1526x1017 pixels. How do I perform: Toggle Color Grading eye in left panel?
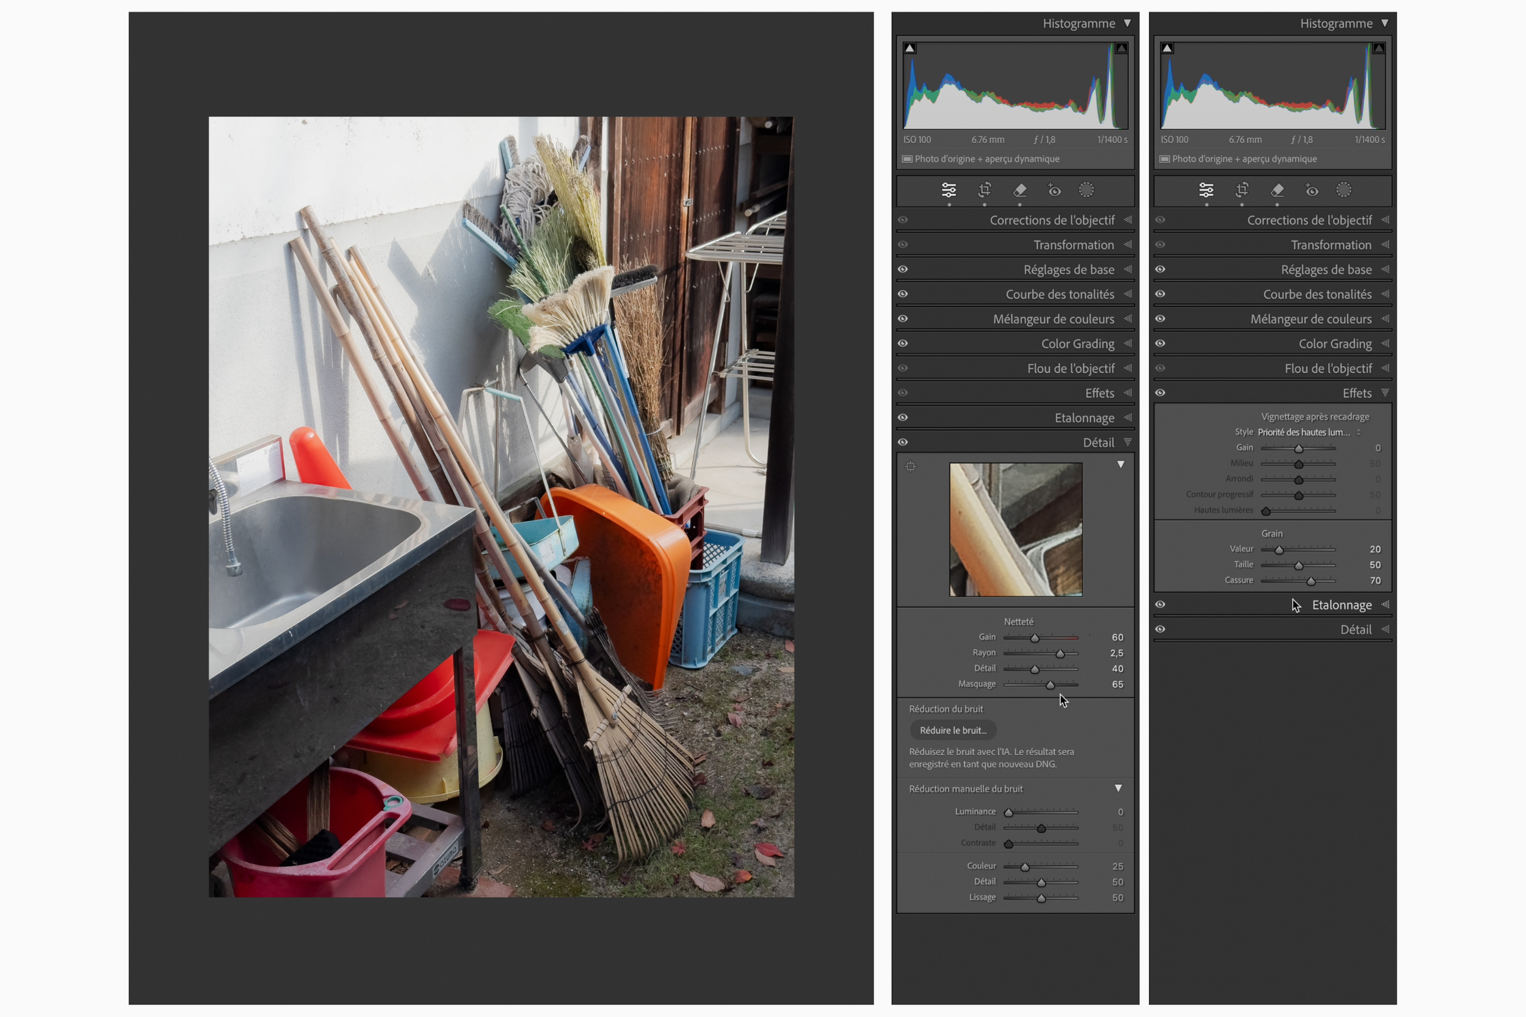[x=903, y=343]
